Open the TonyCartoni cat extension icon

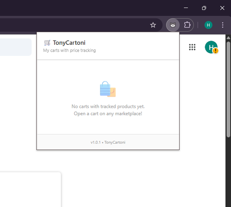pos(173,25)
